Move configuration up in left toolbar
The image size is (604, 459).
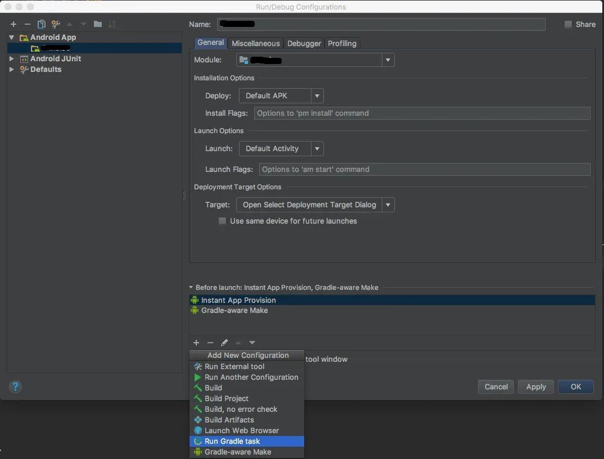tap(70, 24)
